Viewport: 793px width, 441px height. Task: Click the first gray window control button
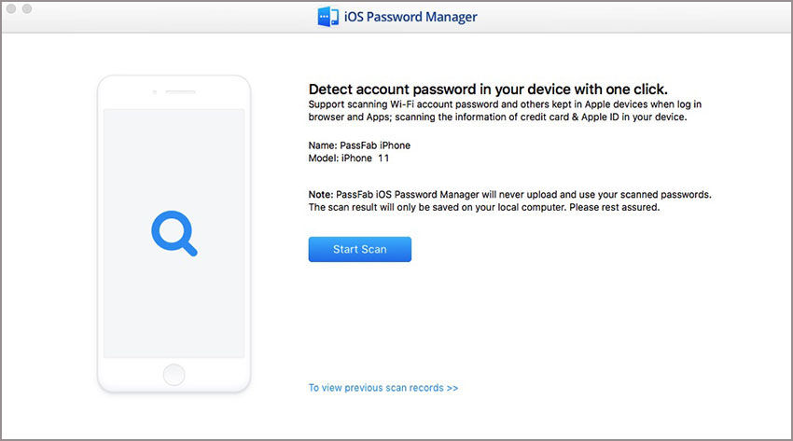(x=12, y=9)
